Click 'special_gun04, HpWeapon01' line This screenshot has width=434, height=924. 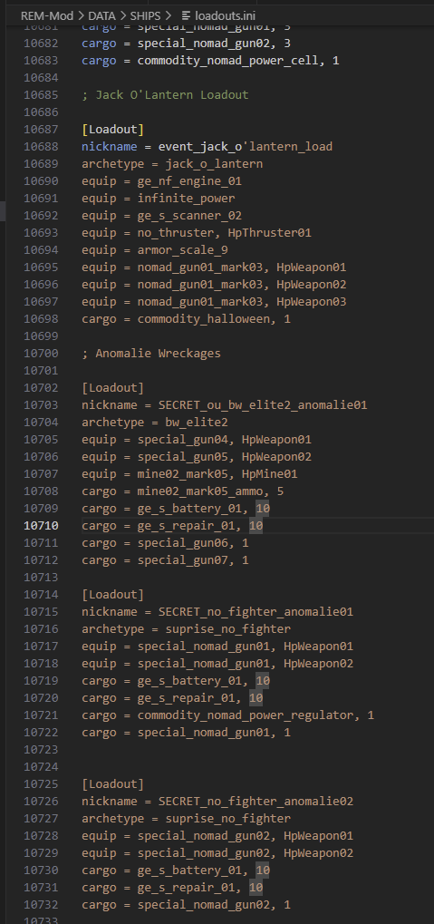click(196, 440)
